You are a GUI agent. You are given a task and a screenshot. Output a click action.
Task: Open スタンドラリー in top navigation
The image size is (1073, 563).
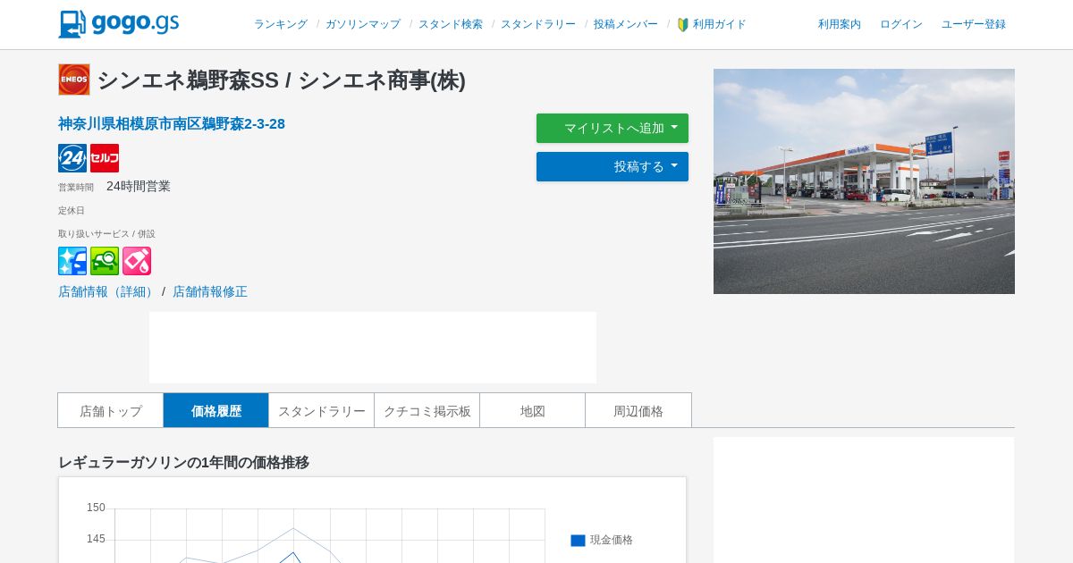(538, 24)
